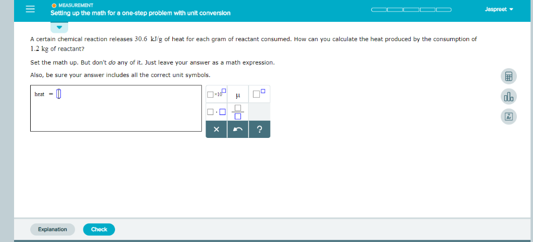Click the Explanation button
This screenshot has height=242, width=533.
pos(53,230)
